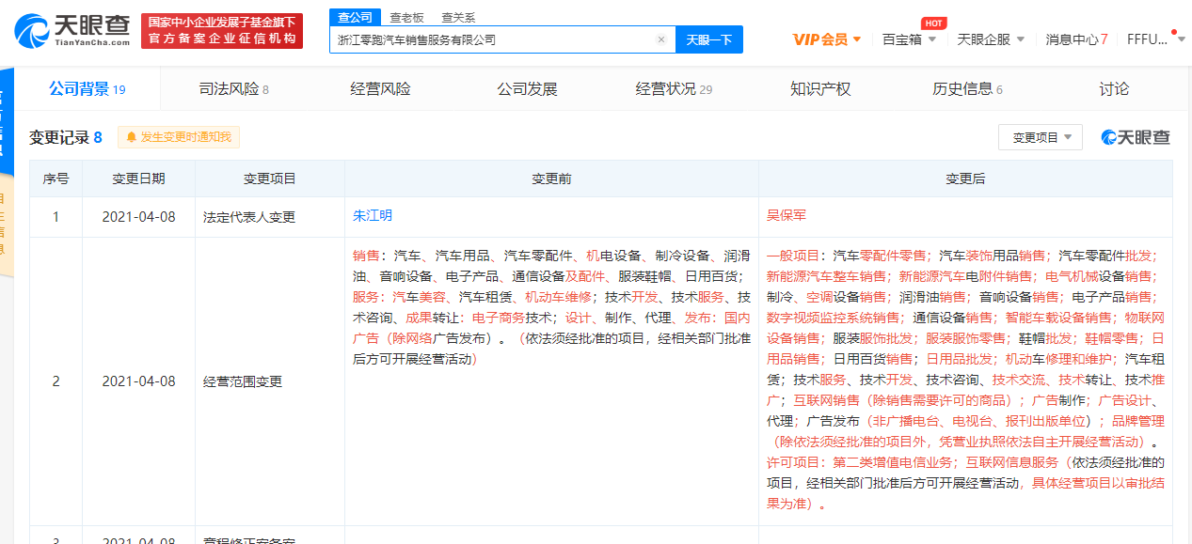The height and width of the screenshot is (544, 1192).
Task: Click the 2021-04-08 date in row 2
Action: [138, 381]
